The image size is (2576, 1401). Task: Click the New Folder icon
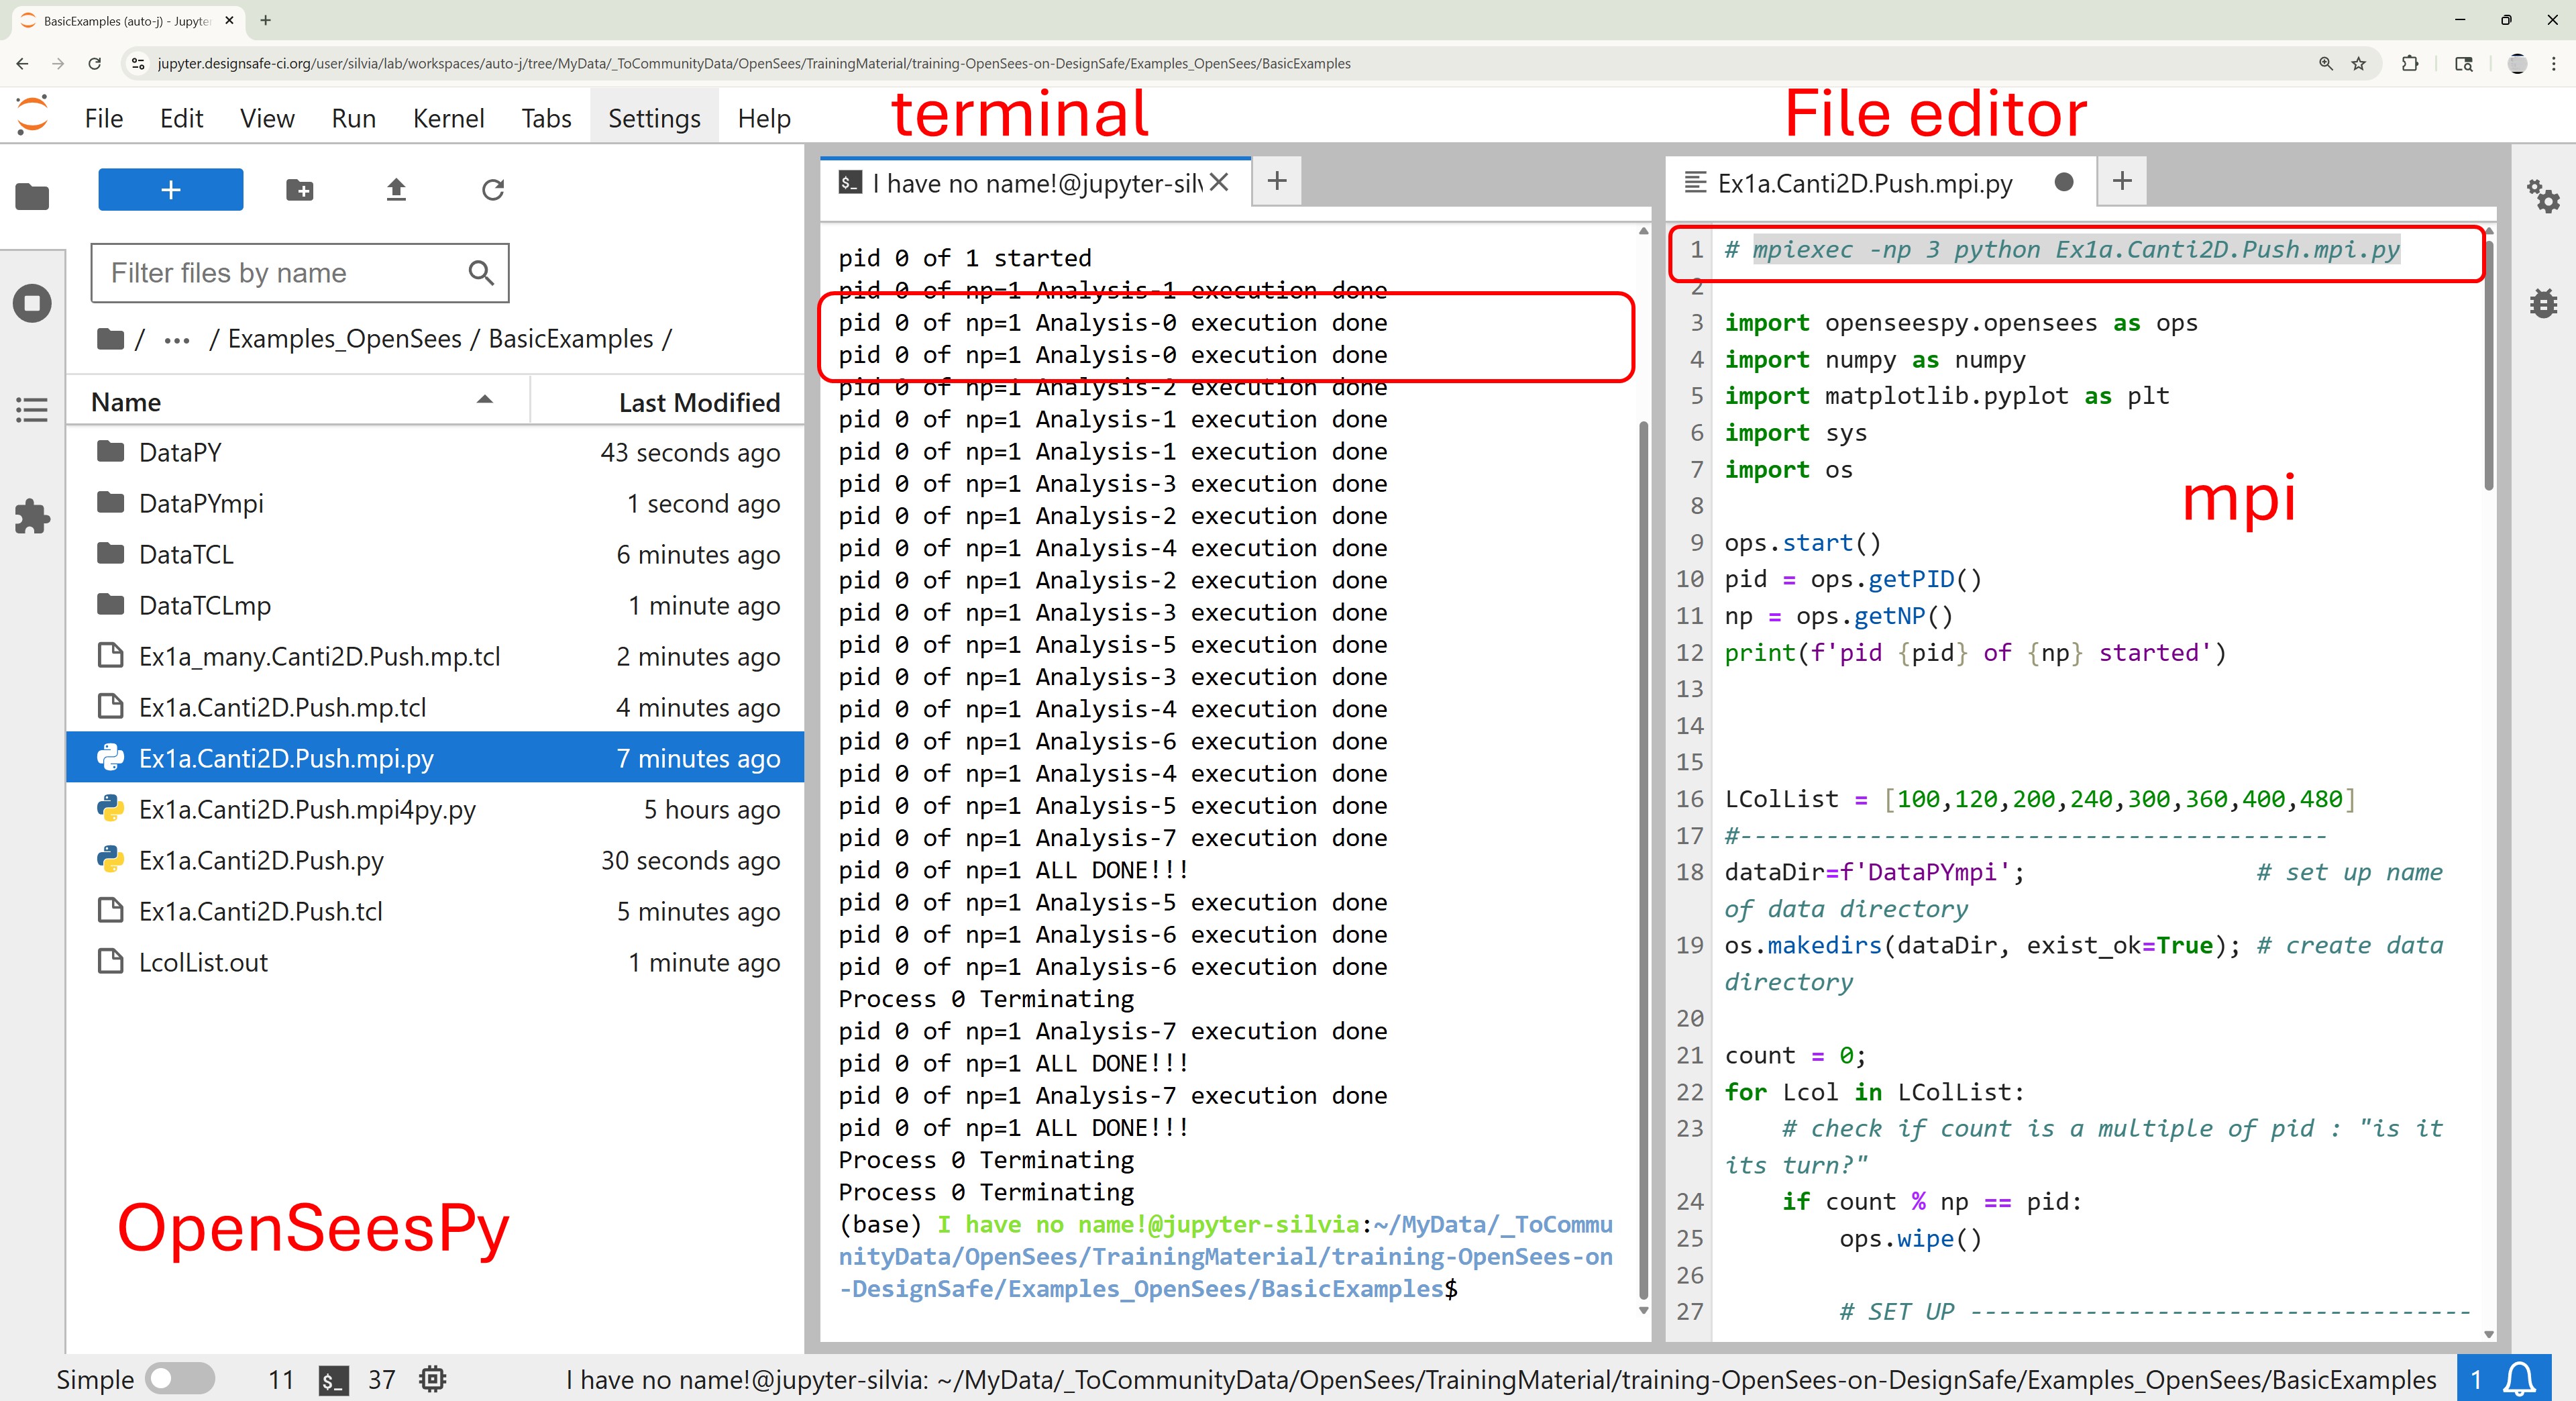[x=299, y=190]
